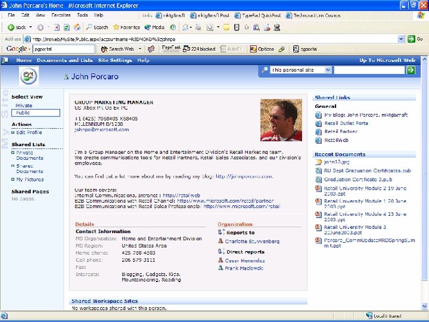Select the Private view
This screenshot has height=322, width=429.
pos(24,106)
